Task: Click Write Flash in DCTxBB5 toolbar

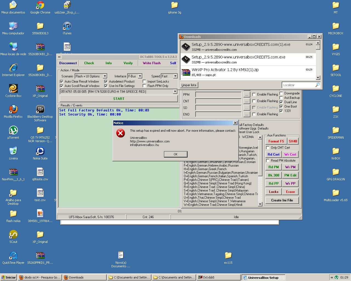Action: coord(152,63)
